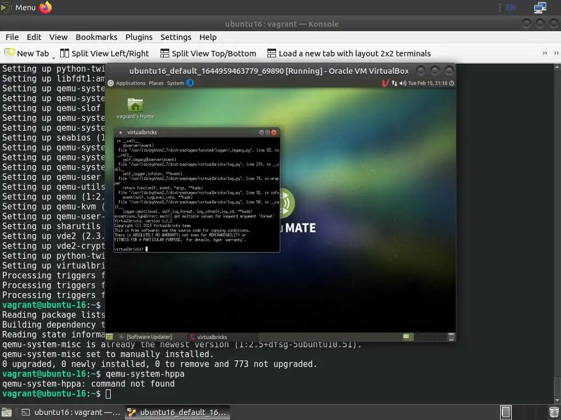Click the Konsole command prompt cursor
The image size is (561, 420).
tap(108, 394)
